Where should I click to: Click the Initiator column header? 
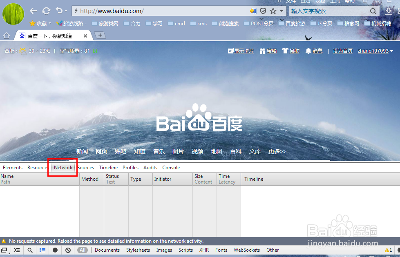pyautogui.click(x=173, y=179)
